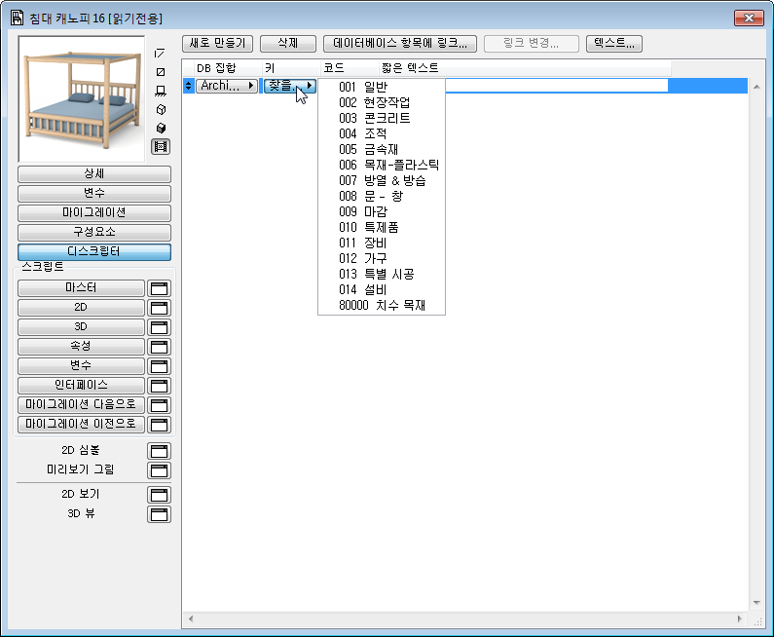Choose 002 현장작업 from the list

tap(382, 102)
